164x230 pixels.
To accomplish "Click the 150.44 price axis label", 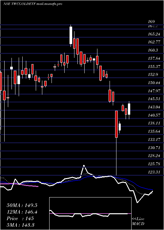I will [x=154, y=83].
